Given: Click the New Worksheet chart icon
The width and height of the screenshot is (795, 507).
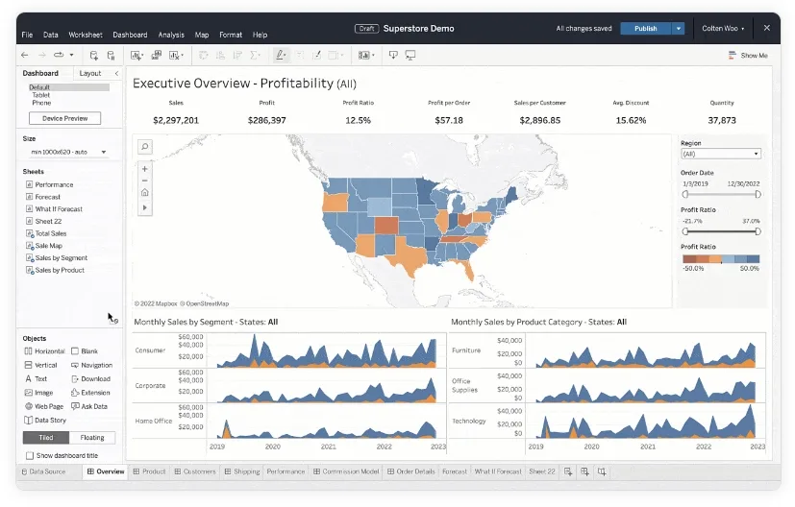Looking at the screenshot, I should 136,55.
